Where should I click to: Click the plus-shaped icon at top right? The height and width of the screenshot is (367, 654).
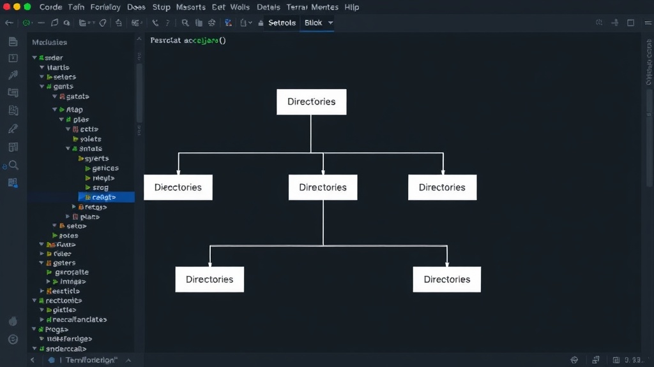(615, 23)
